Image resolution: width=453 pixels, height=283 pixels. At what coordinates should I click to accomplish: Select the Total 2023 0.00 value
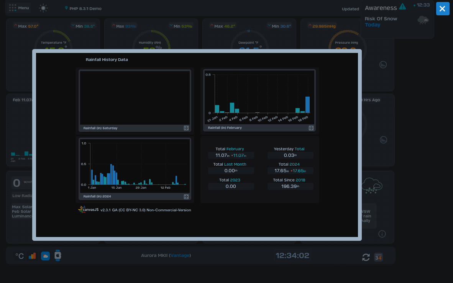coord(231,186)
